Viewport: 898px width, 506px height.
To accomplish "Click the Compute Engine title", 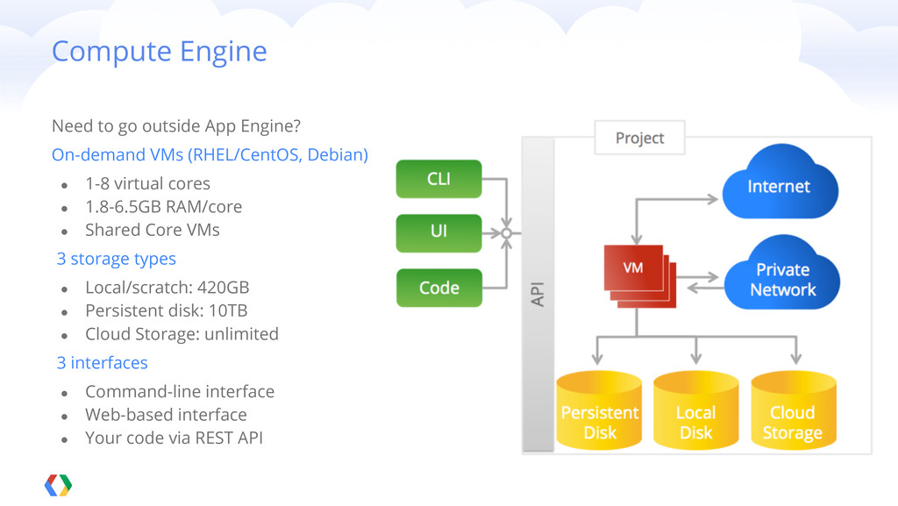I will click(x=160, y=52).
